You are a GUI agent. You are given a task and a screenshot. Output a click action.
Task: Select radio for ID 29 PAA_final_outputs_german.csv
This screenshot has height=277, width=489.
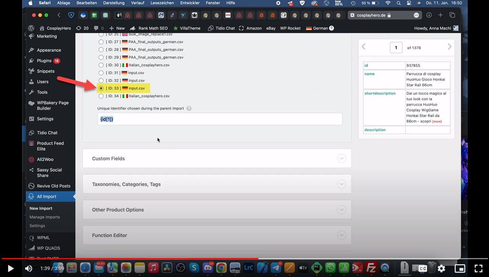point(101,57)
